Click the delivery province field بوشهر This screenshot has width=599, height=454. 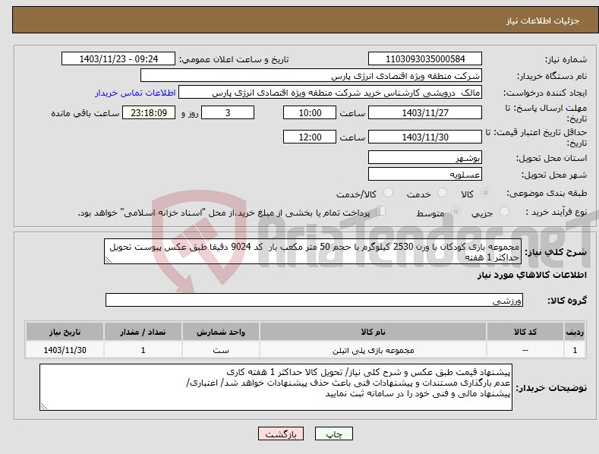(x=425, y=157)
